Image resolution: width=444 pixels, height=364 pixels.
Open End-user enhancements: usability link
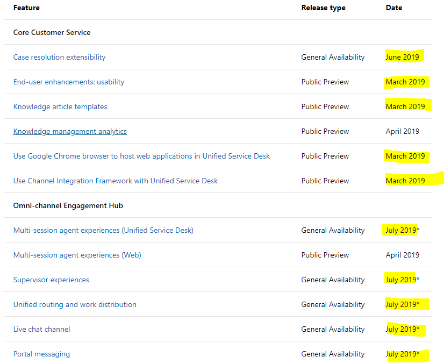pyautogui.click(x=69, y=82)
